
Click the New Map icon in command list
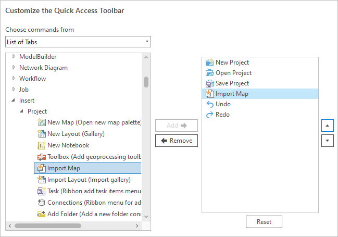(42, 122)
